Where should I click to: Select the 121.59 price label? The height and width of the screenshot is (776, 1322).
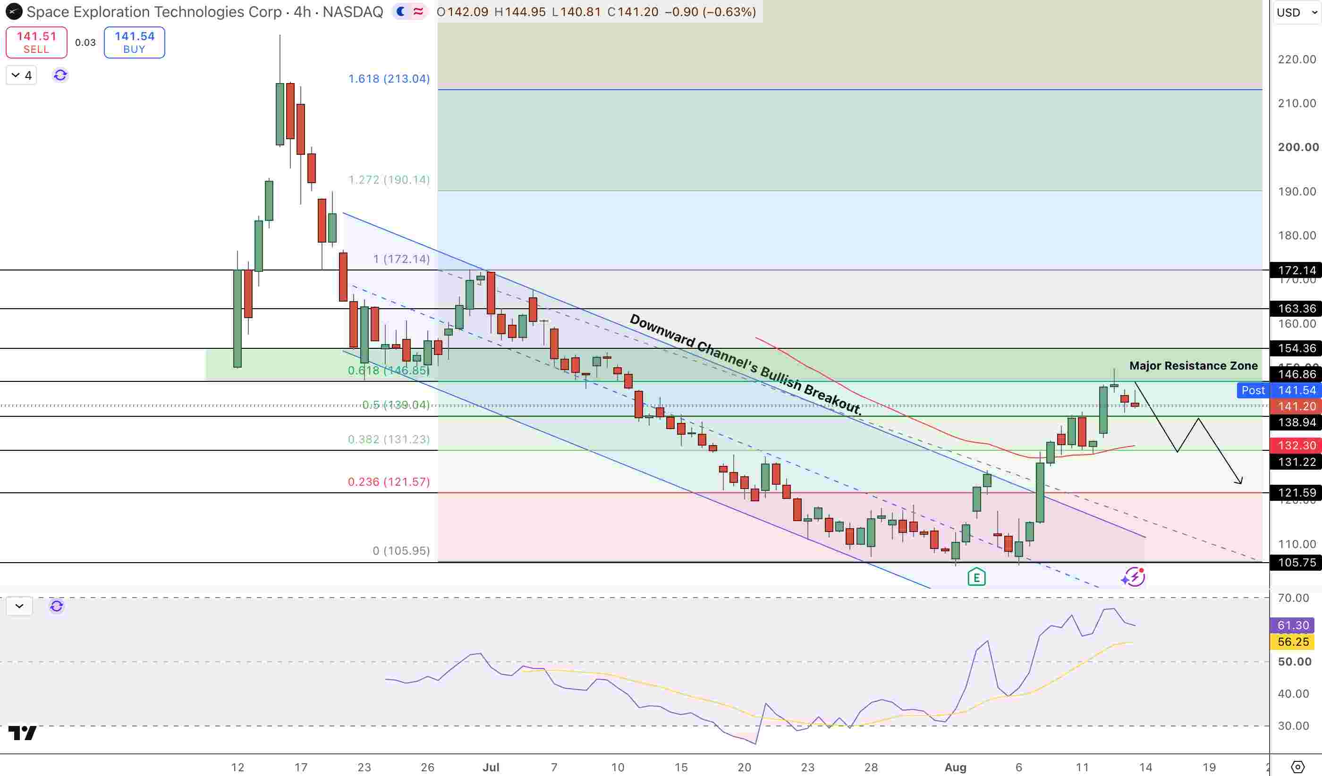coord(1296,493)
